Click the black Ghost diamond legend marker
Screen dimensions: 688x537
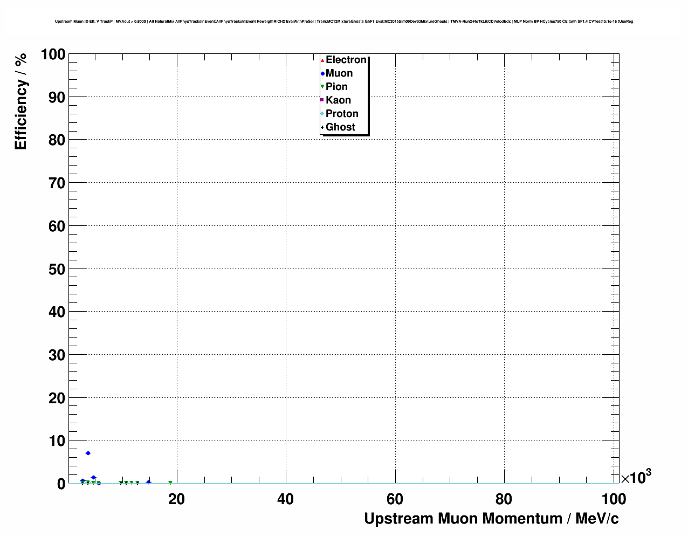(x=322, y=127)
